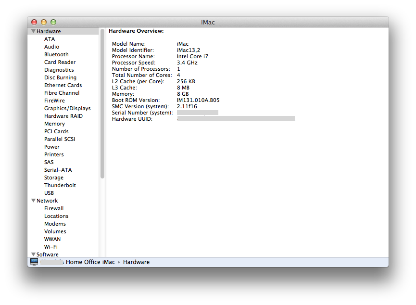Minimize window with the yellow button
Viewport: 416px width, 305px height.
click(x=44, y=22)
